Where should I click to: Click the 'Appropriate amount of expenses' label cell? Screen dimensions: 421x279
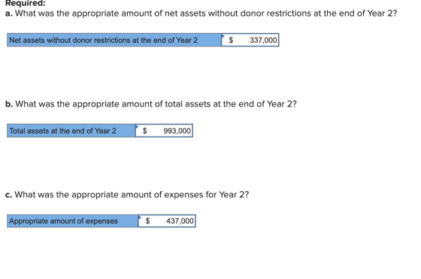[x=72, y=221]
